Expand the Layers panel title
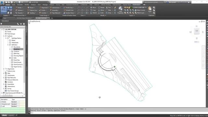 132,15
